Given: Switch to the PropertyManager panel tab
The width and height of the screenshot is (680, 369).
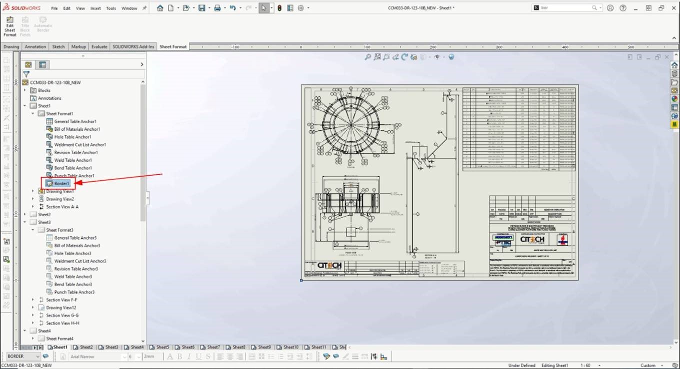Looking at the screenshot, I should click(x=42, y=64).
